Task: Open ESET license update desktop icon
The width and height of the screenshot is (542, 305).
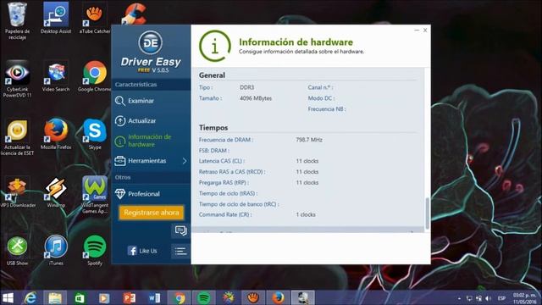Action: pyautogui.click(x=17, y=137)
